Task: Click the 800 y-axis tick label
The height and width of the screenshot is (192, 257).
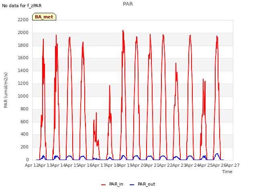Action: click(24, 109)
